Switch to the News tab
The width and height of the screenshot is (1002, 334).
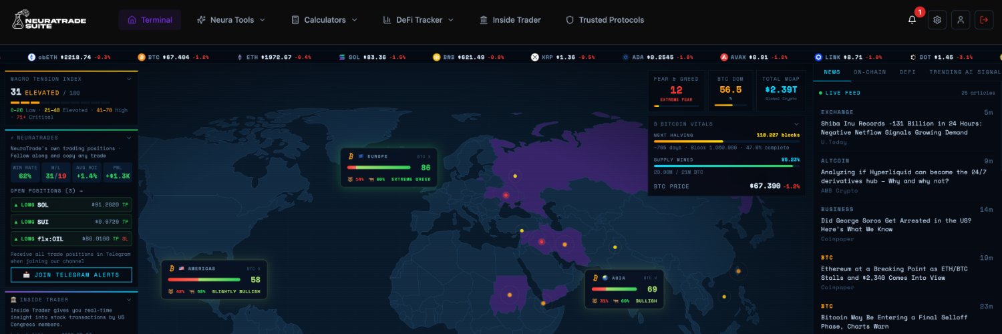pos(832,72)
